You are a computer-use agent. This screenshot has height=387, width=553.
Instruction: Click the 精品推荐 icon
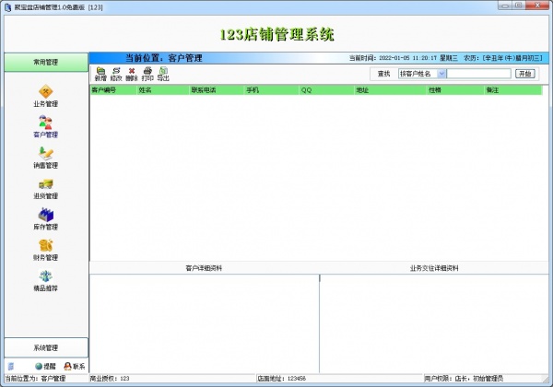(x=45, y=279)
